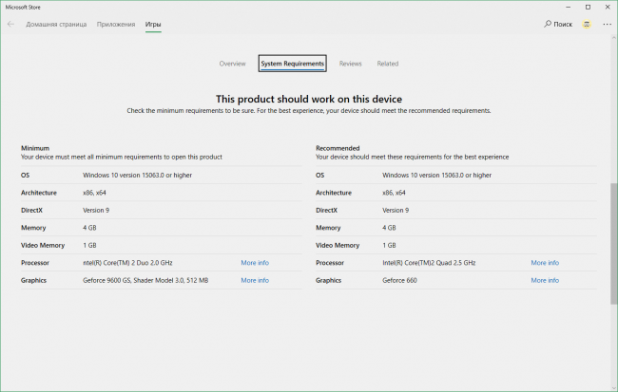Click minimum OS value 'Windows 10 version 15063.0 or higher'
The image size is (618, 392).
coord(137,176)
